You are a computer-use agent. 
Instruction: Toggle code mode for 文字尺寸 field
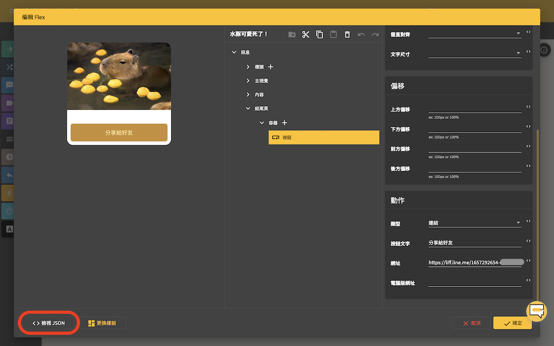click(528, 52)
